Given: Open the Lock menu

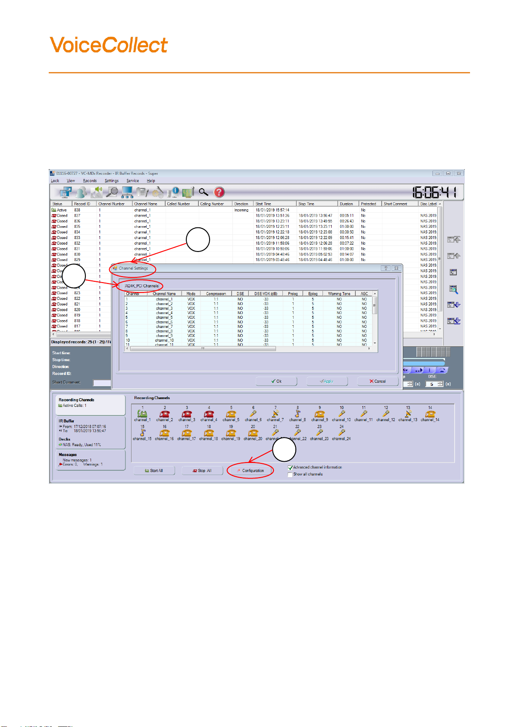Looking at the screenshot, I should coord(55,181).
